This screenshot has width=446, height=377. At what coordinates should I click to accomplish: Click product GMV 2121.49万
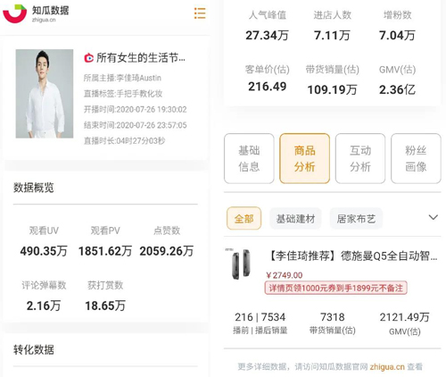click(405, 317)
